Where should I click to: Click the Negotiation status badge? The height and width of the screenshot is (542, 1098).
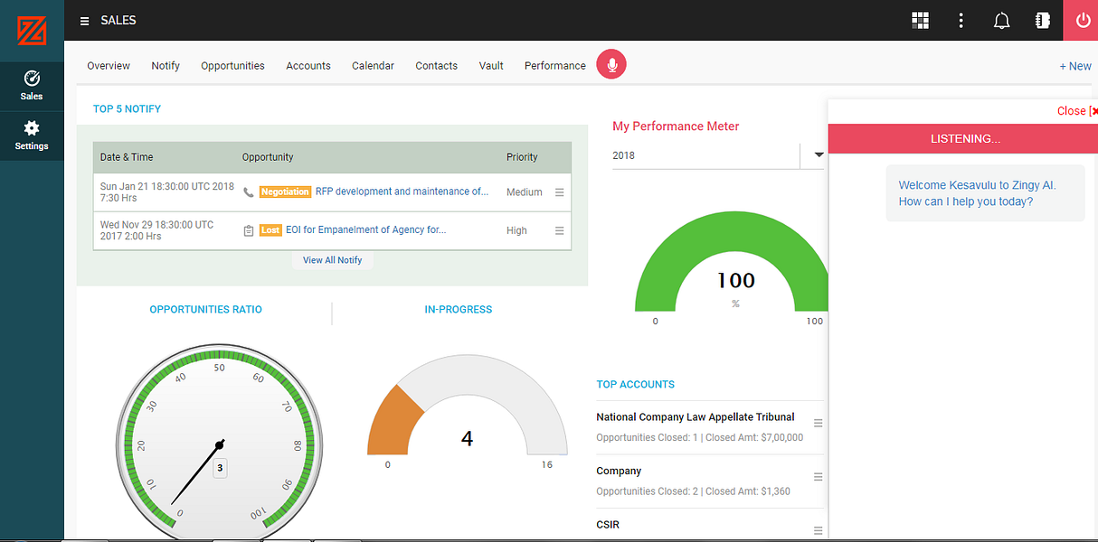(285, 192)
